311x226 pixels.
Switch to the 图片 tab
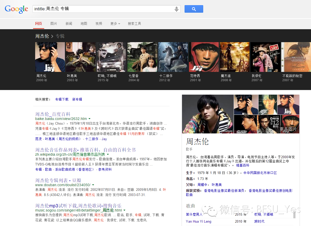point(54,24)
